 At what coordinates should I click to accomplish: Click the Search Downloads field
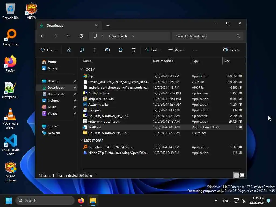[208, 36]
